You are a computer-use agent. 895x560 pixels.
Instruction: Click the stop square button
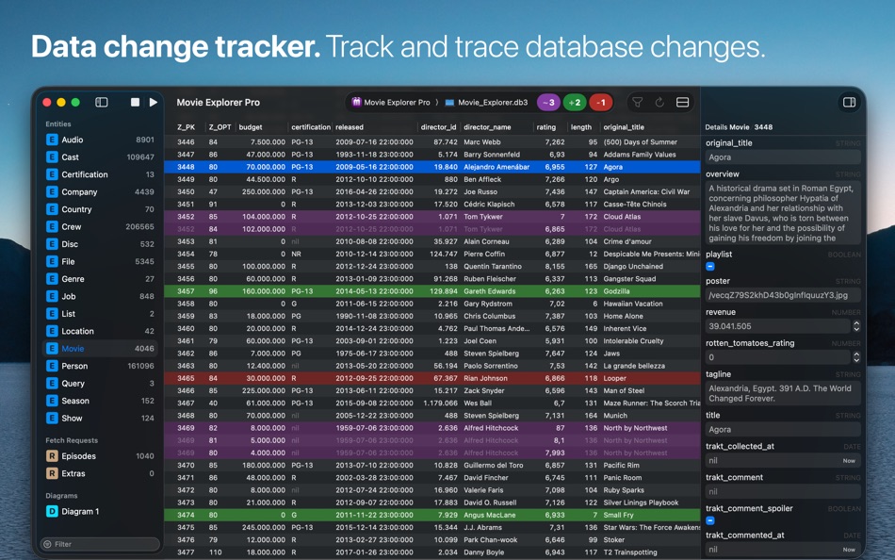(136, 102)
